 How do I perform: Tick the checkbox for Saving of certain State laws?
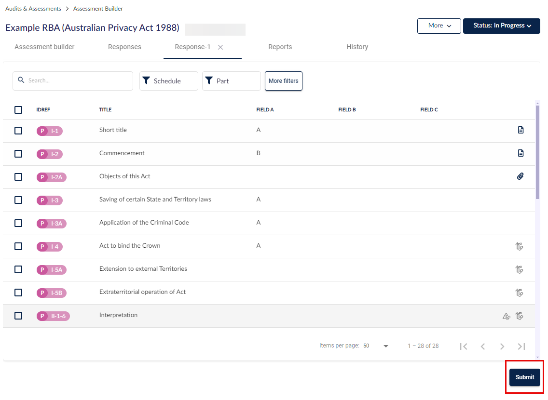18,200
